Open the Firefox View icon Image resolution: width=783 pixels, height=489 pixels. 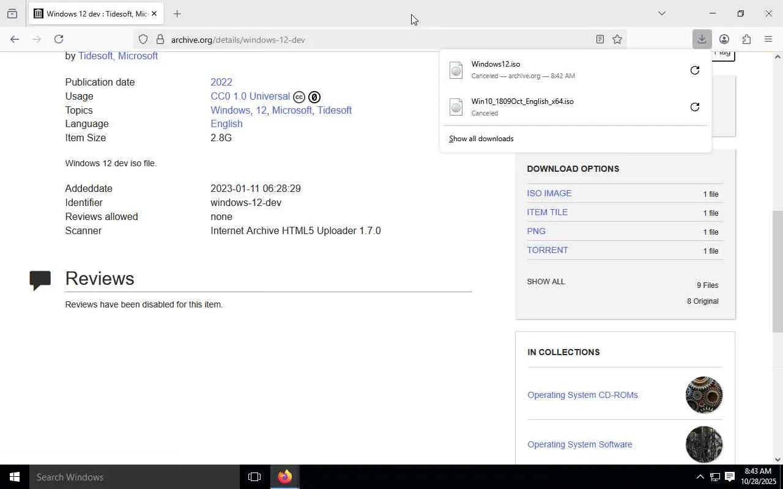(12, 13)
